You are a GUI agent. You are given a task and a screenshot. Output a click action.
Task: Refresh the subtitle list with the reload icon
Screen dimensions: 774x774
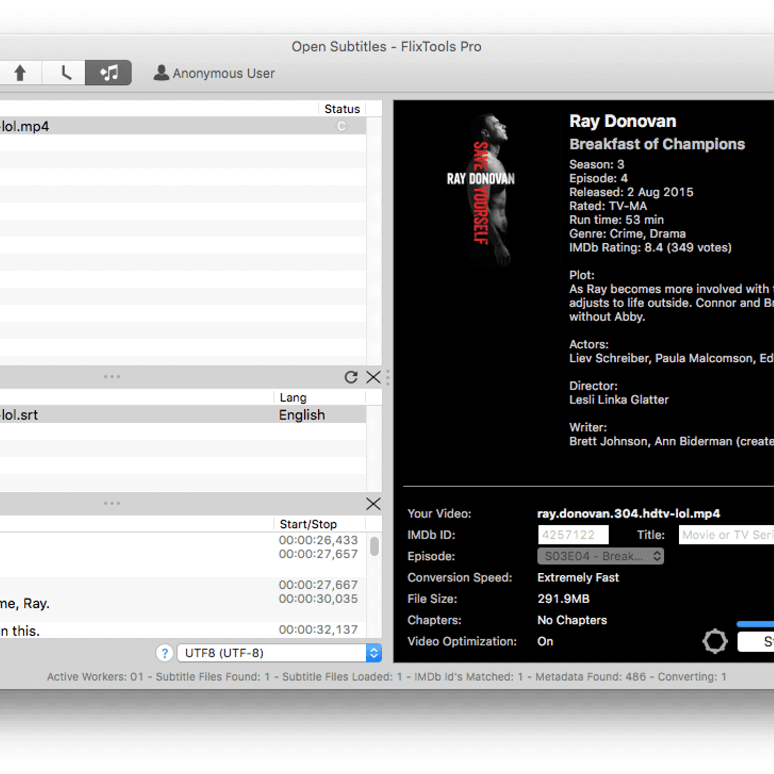pyautogui.click(x=351, y=377)
